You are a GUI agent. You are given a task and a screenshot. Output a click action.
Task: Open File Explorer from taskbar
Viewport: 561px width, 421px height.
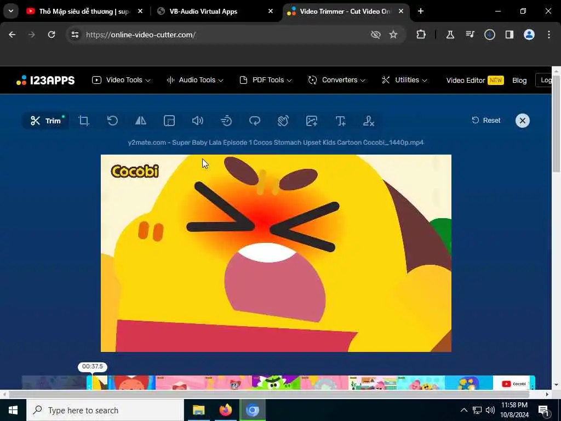click(x=198, y=410)
